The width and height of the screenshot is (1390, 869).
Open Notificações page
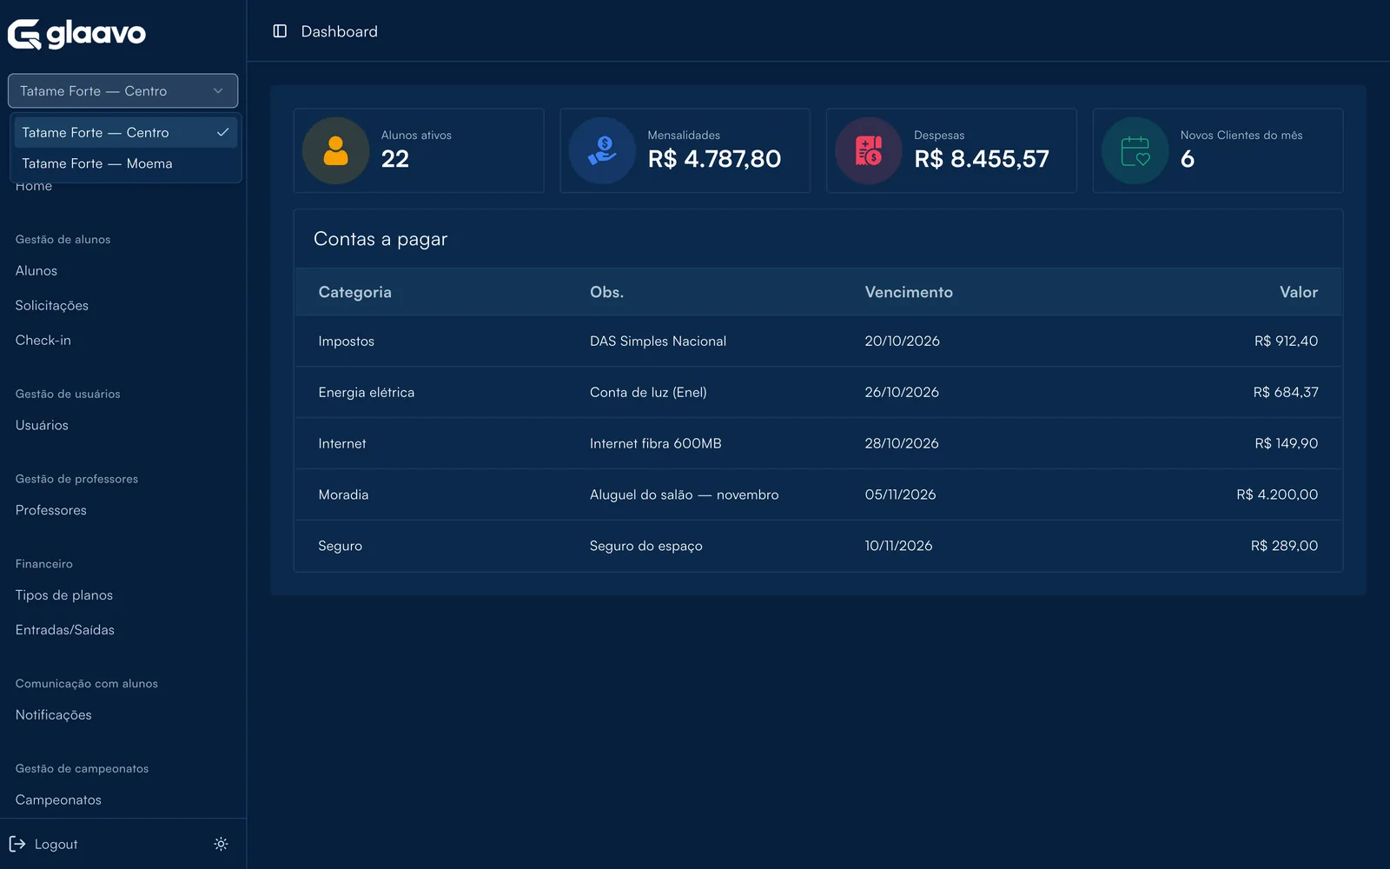click(x=54, y=715)
